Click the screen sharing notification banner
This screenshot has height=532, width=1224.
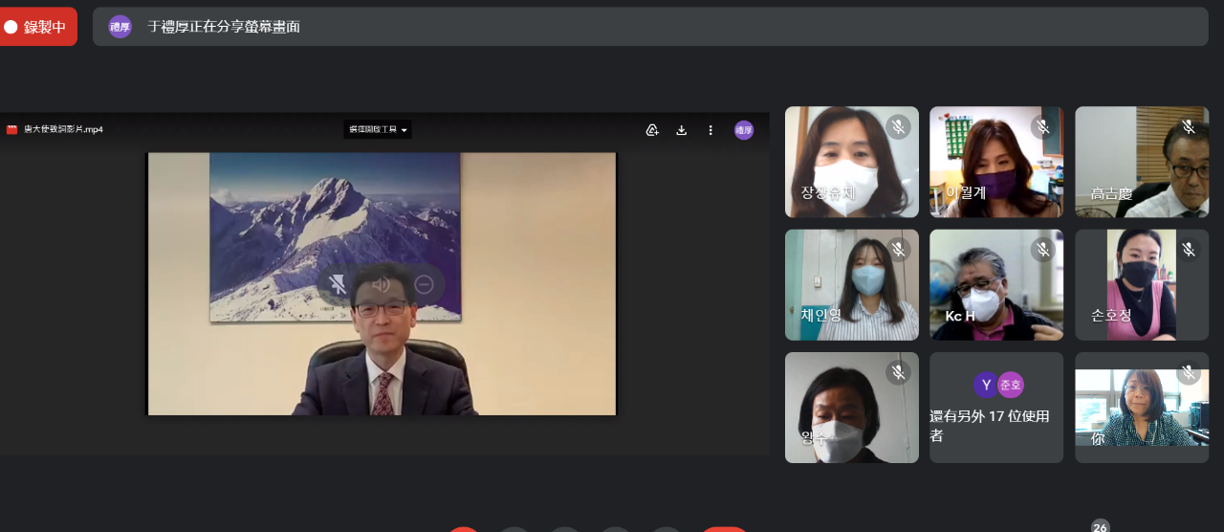point(650,27)
